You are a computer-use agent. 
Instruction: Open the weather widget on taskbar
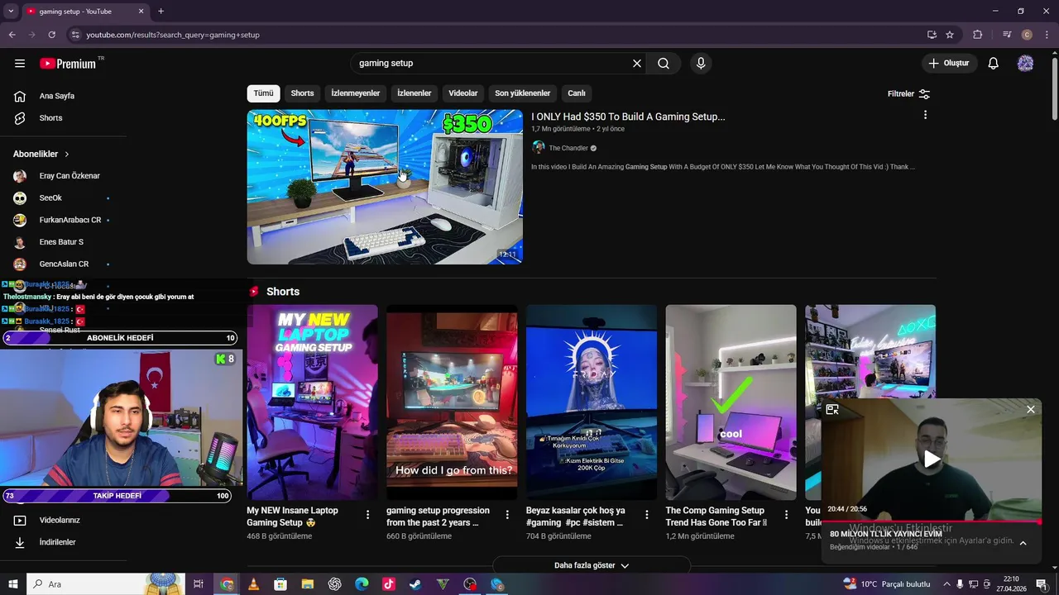tap(886, 584)
